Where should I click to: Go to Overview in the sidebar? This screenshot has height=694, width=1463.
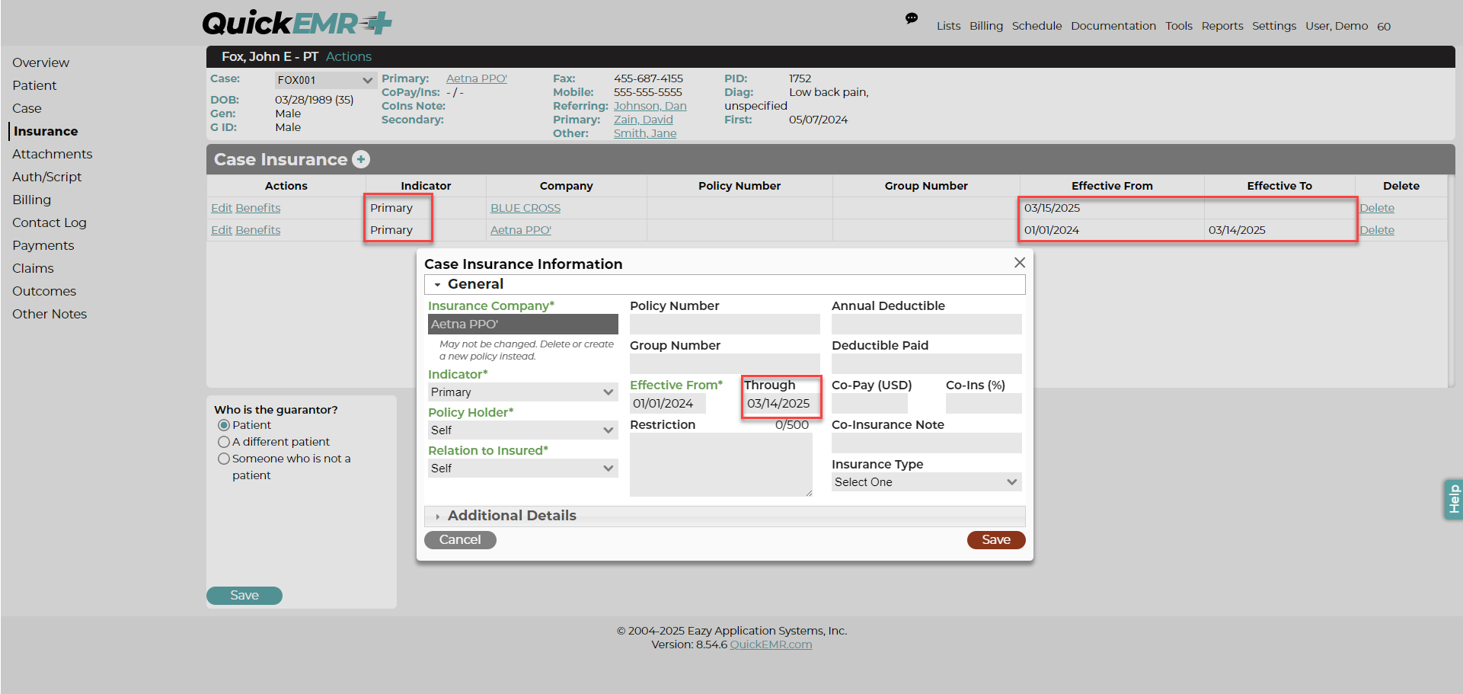coord(40,62)
